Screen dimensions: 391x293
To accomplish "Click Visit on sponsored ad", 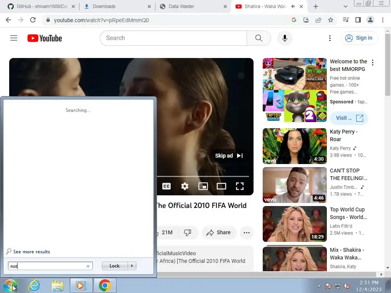I will point(349,118).
